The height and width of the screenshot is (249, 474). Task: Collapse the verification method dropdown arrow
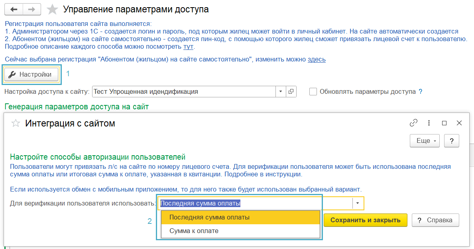point(358,204)
